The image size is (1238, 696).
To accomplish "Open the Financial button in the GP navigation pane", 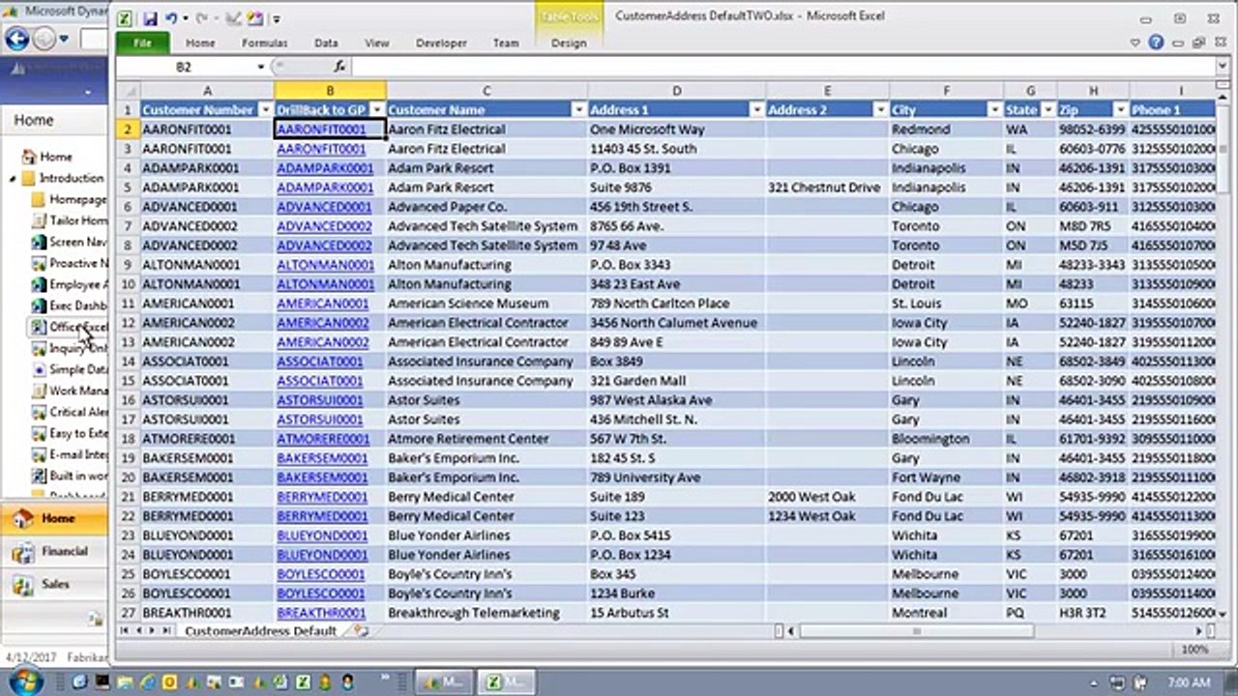I will tap(53, 552).
